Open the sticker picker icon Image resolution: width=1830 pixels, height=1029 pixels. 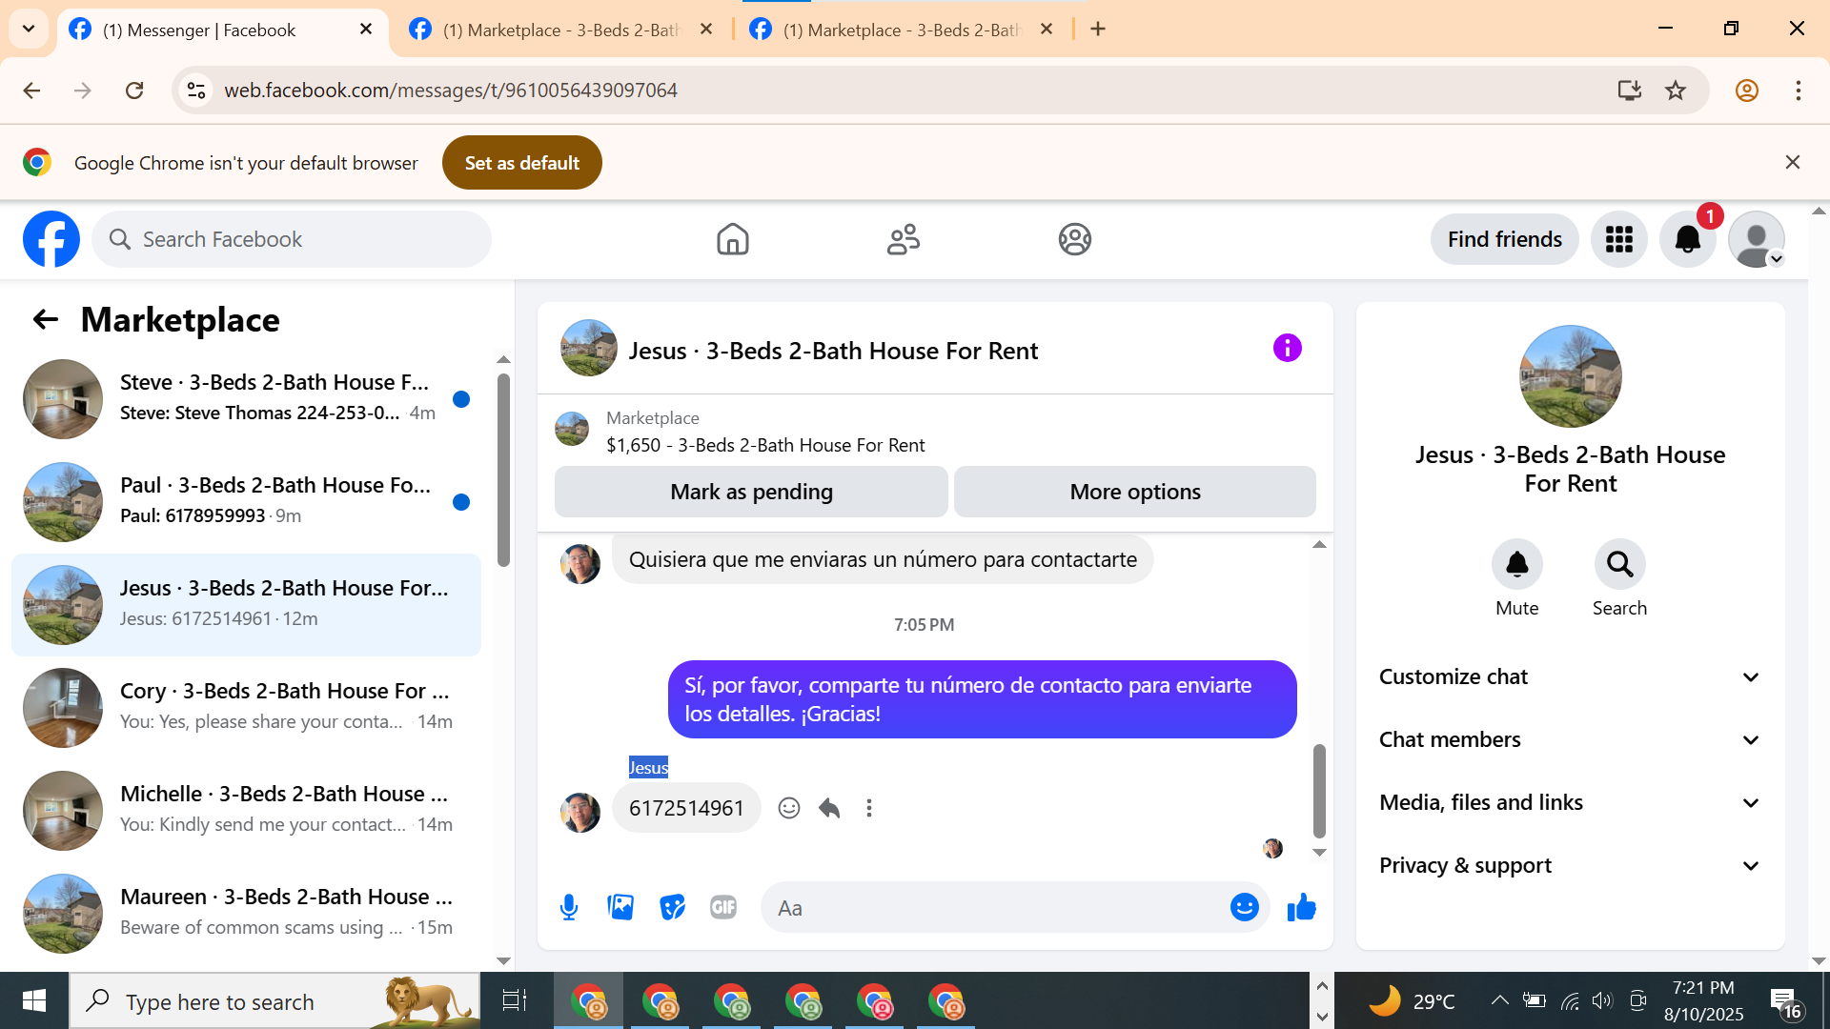point(672,907)
